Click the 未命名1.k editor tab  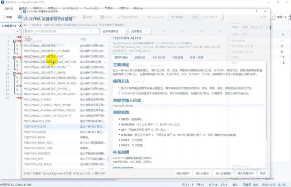tap(10, 26)
